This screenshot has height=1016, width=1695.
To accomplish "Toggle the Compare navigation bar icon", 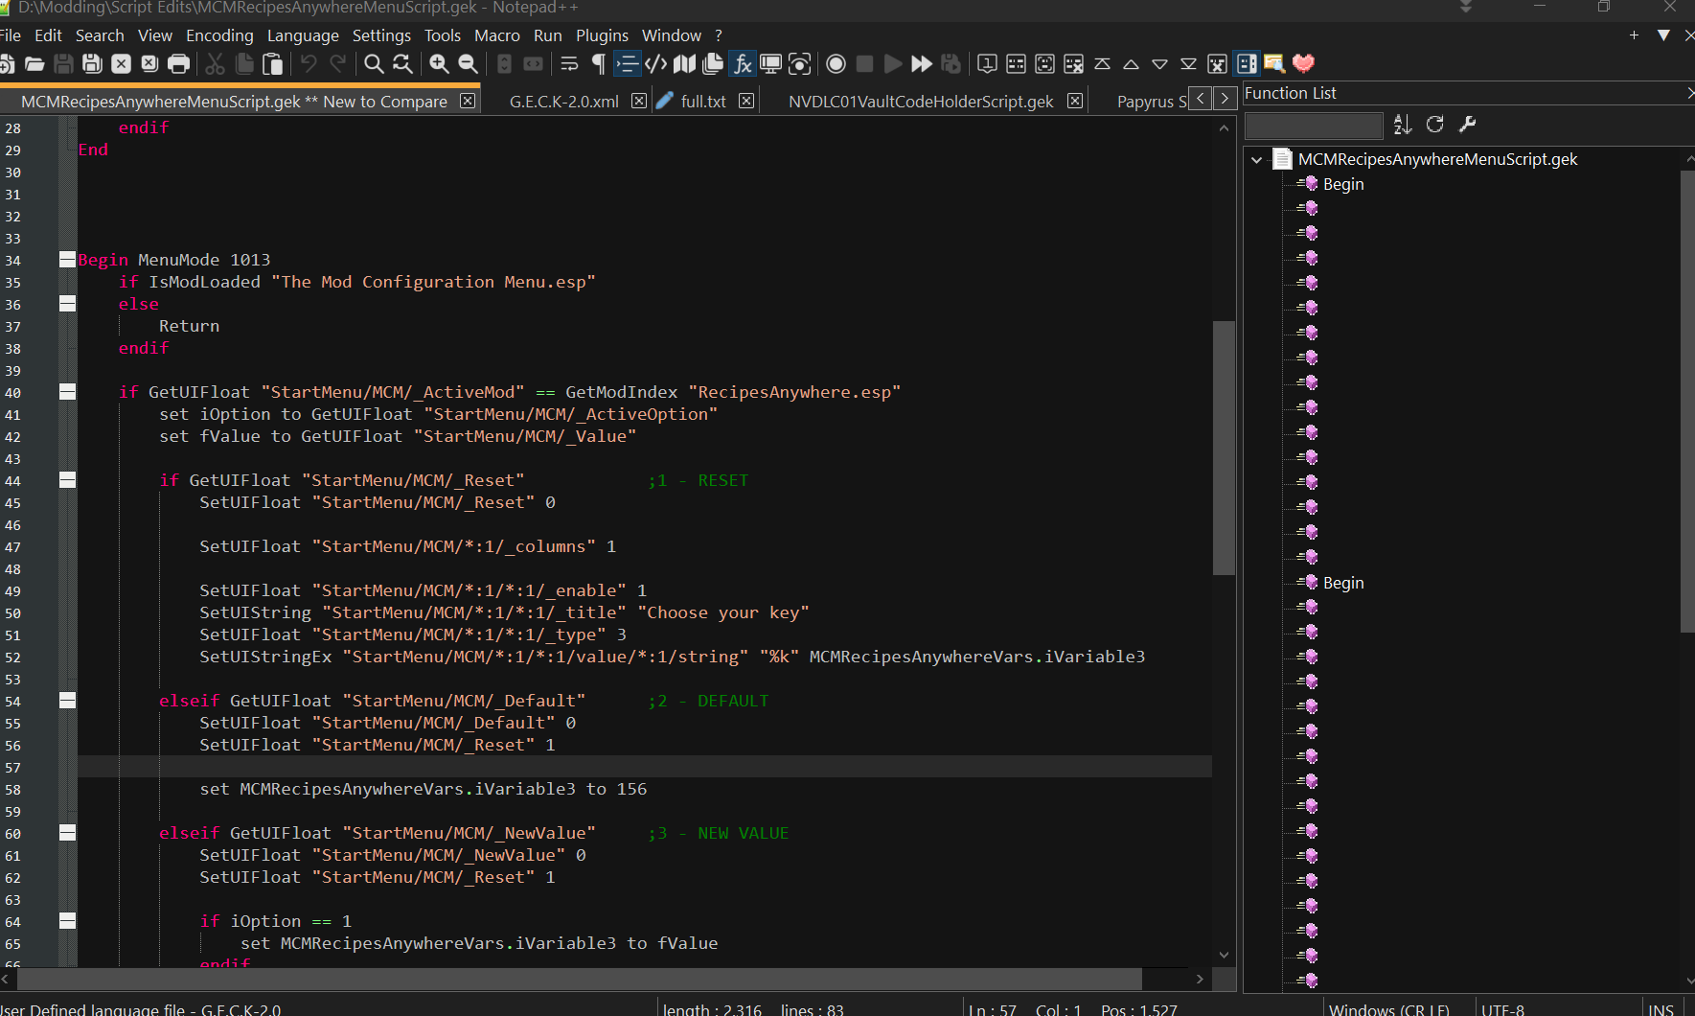I will [1246, 64].
